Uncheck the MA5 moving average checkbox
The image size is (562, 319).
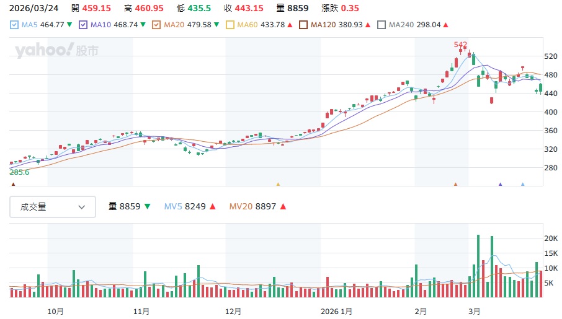pos(15,25)
